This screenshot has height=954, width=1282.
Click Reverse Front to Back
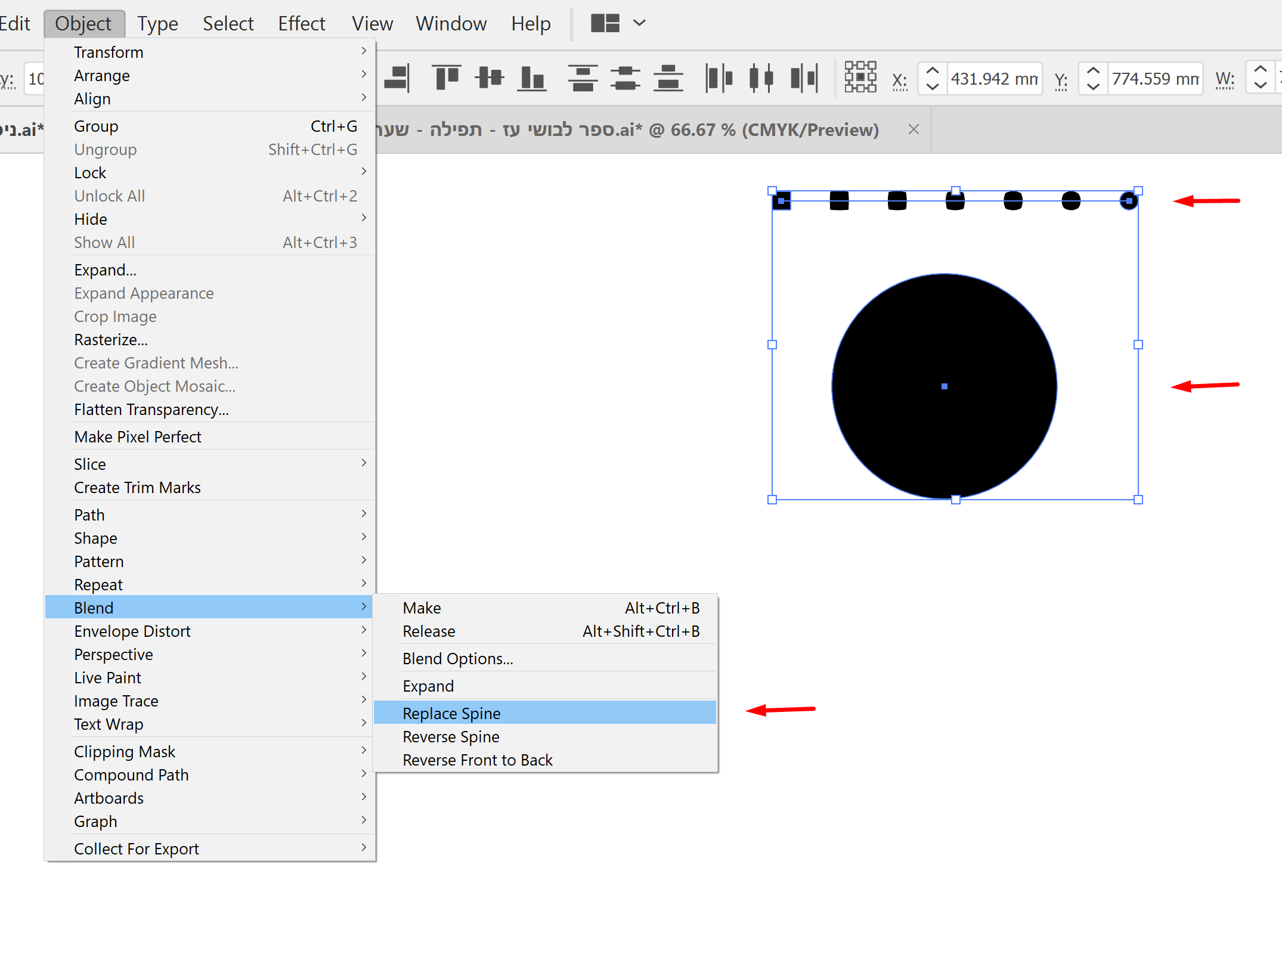(x=477, y=760)
